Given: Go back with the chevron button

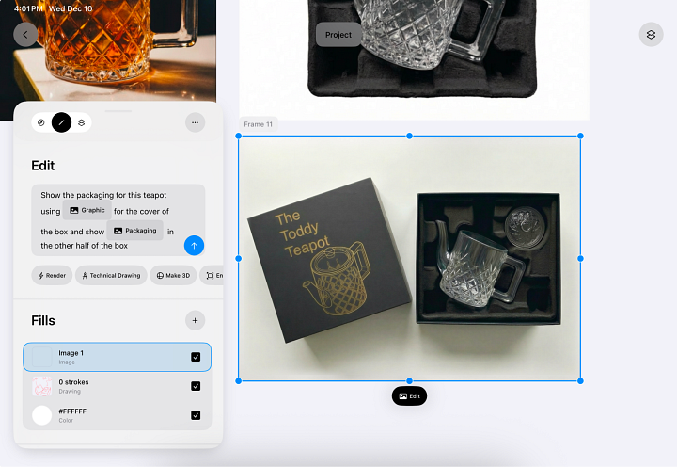Looking at the screenshot, I should [25, 35].
